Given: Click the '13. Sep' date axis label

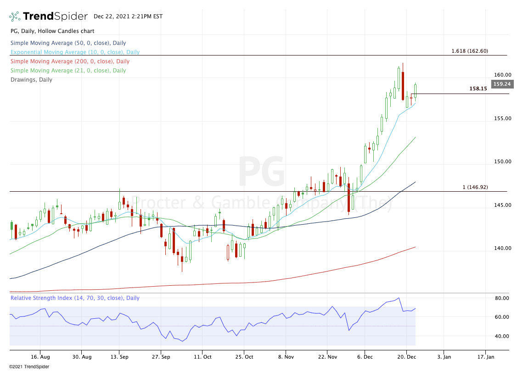Looking at the screenshot, I should [x=119, y=357].
